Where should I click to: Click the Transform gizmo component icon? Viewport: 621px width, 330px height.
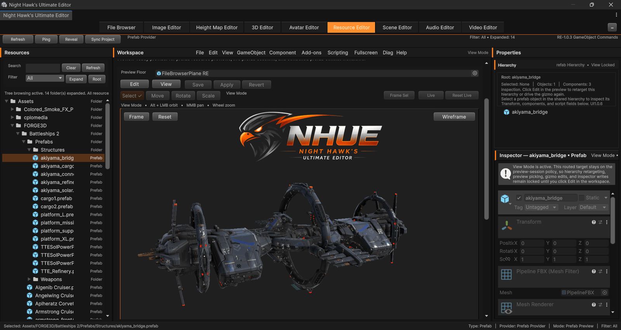point(507,225)
